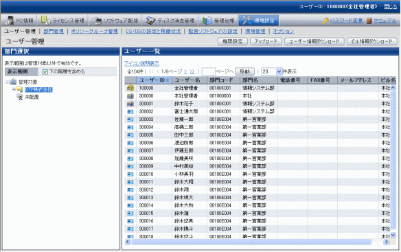Go to ポリシーグループ管理 link
Image resolution: width=401 pixels, height=252 pixels.
94,31
